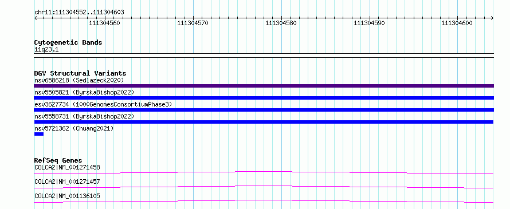Click ruler position 111304600
The height and width of the screenshot is (209, 510).
(457, 23)
